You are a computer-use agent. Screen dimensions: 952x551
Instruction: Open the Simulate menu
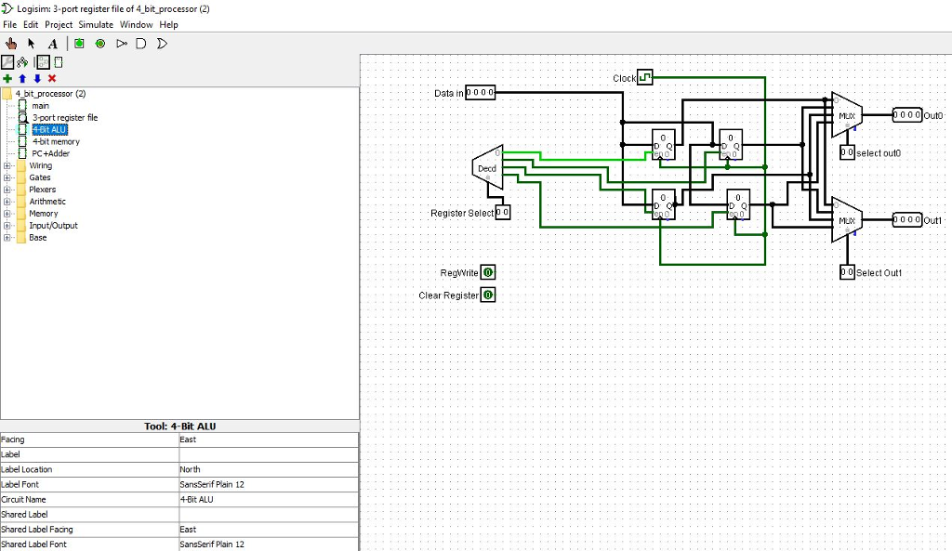coord(96,25)
